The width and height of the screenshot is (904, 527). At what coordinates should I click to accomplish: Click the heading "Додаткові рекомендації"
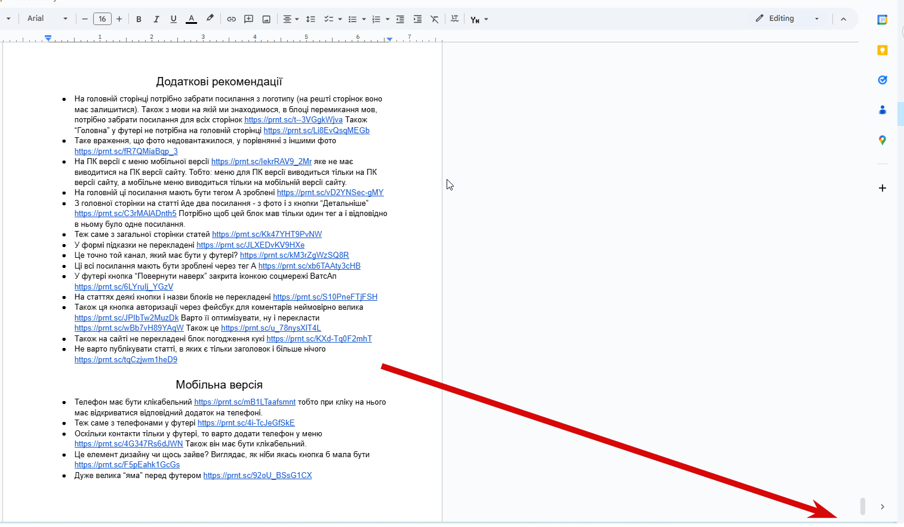pos(219,82)
